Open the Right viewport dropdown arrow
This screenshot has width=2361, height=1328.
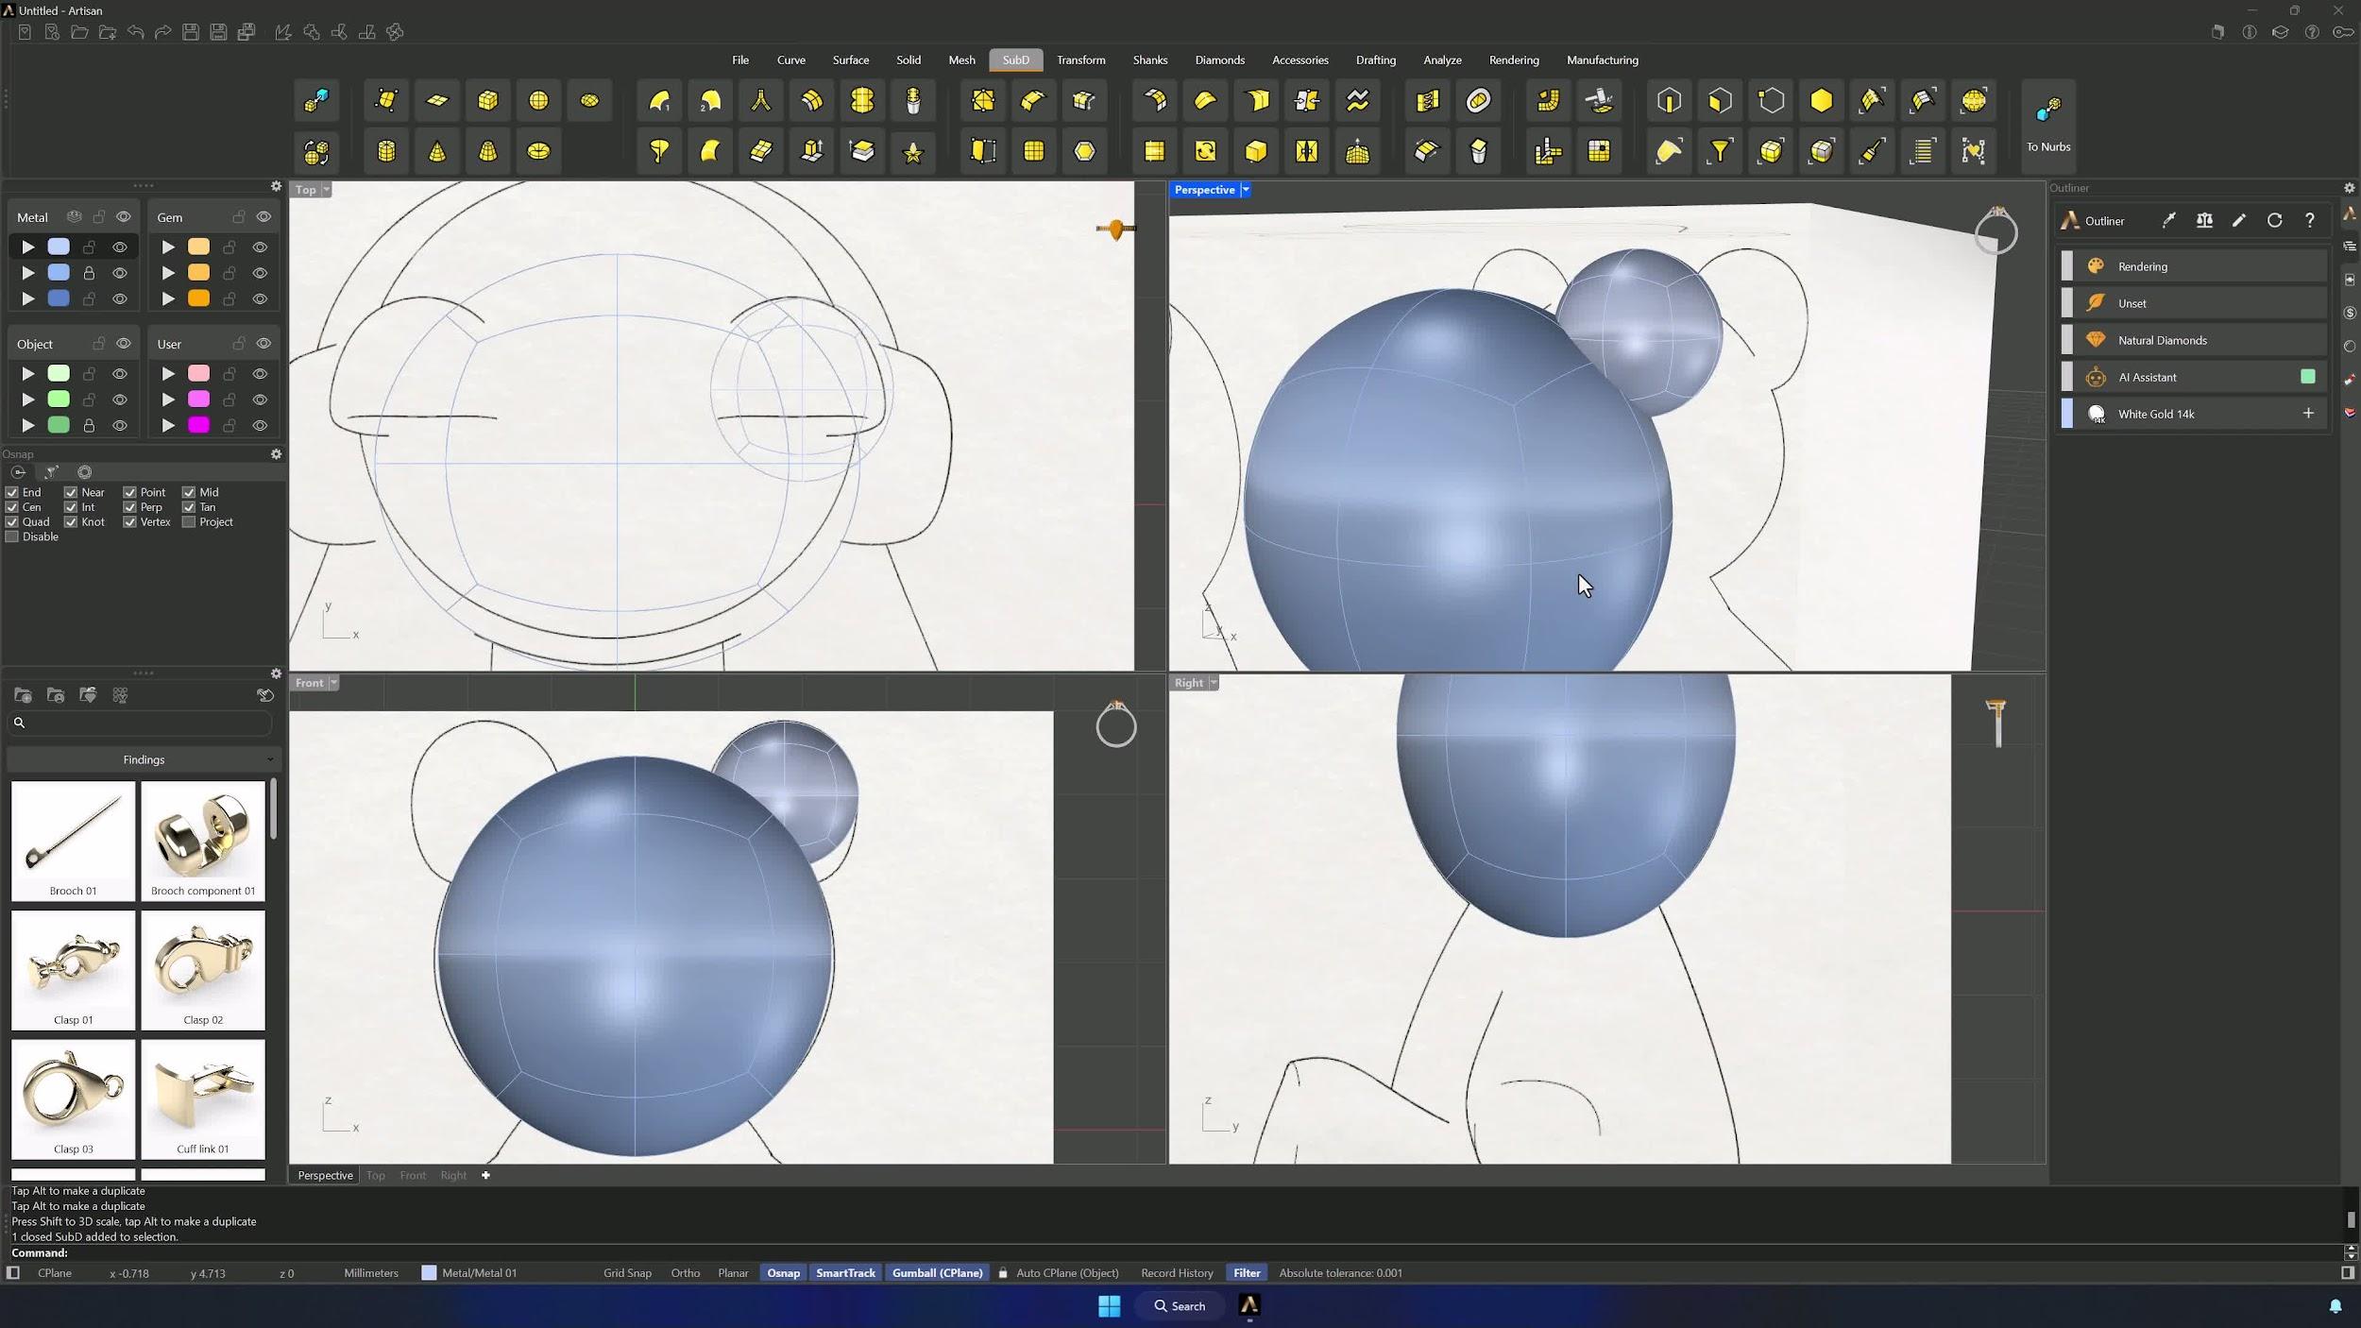(x=1214, y=682)
